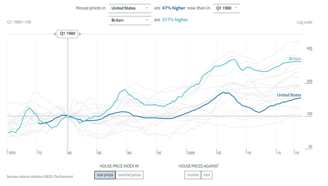Click the Log scale label
This screenshot has width=328, height=186.
tap(305, 22)
